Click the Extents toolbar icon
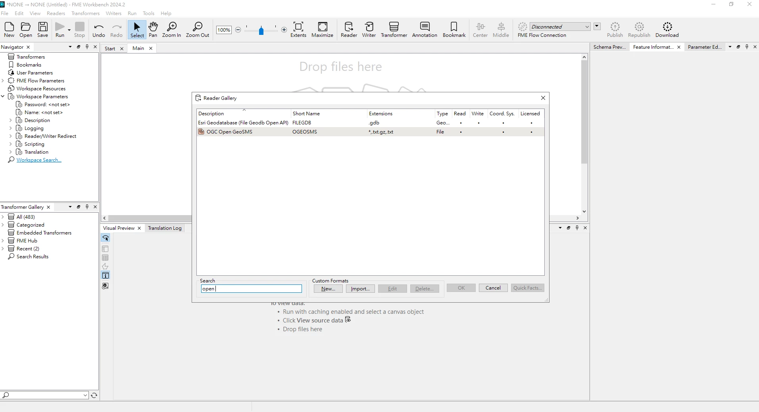This screenshot has height=412, width=759. [298, 30]
